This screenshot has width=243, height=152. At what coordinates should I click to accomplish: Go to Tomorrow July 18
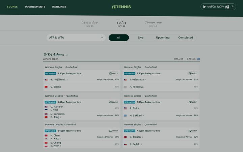pyautogui.click(x=153, y=24)
